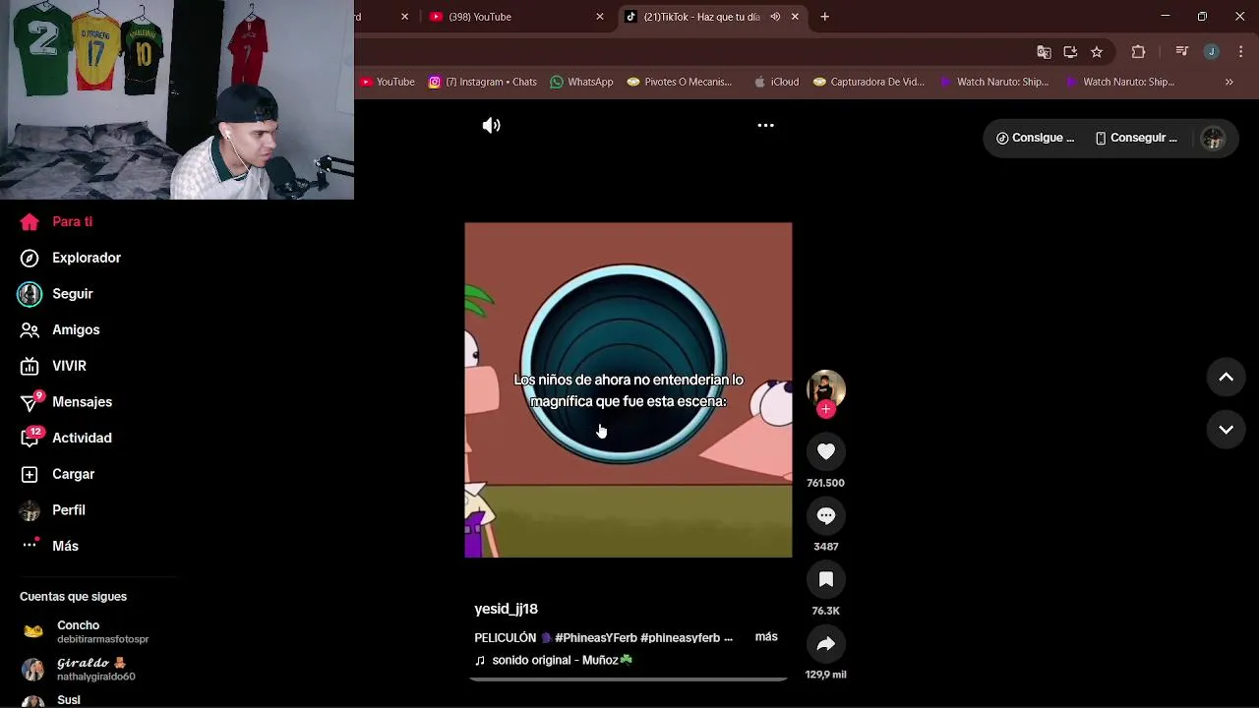This screenshot has width=1259, height=708.
Task: Open the three-dot video options menu
Action: (765, 126)
